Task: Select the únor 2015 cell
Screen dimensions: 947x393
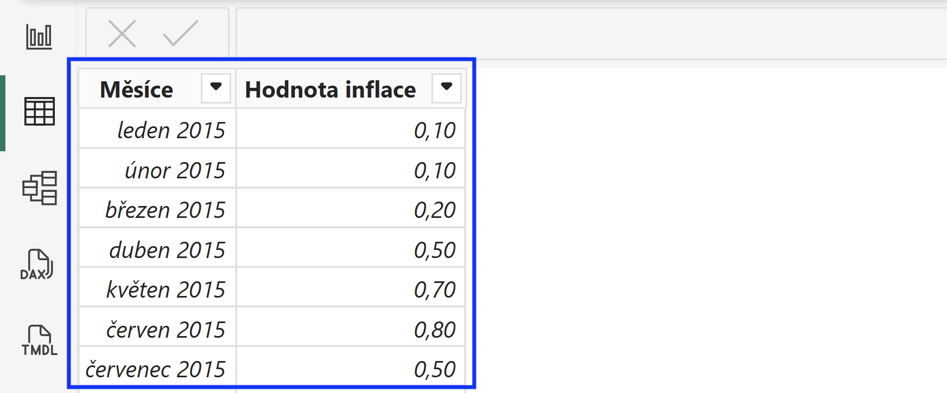Action: pos(157,169)
